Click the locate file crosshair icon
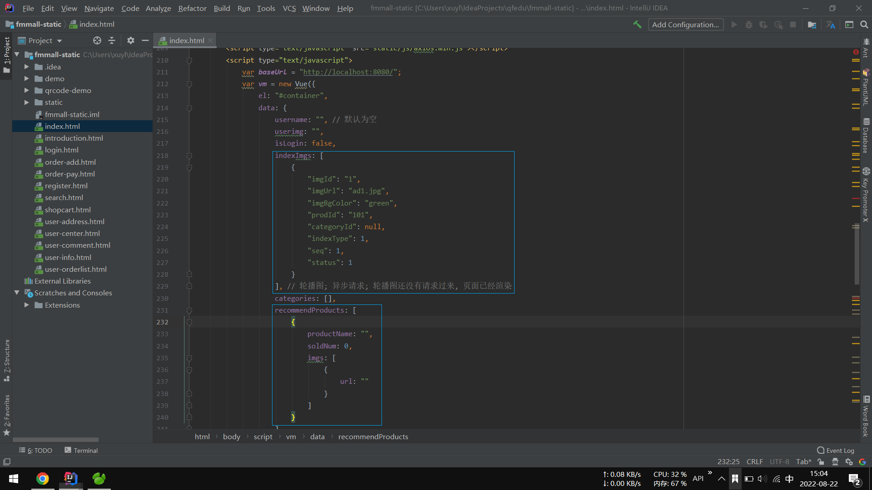 [x=97, y=40]
